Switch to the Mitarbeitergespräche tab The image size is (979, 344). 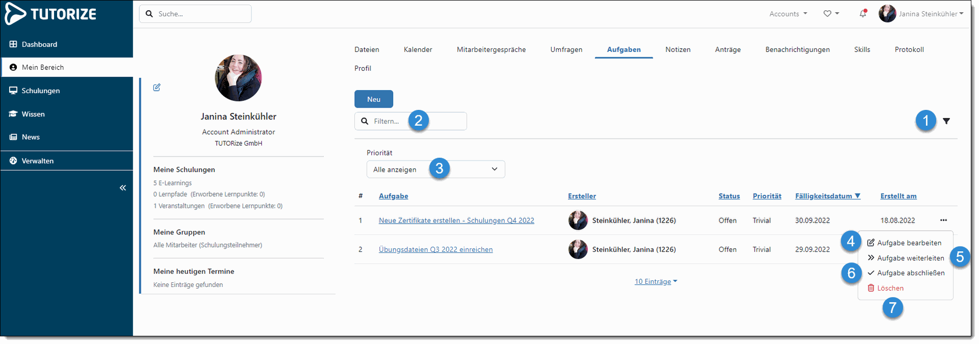(x=492, y=49)
